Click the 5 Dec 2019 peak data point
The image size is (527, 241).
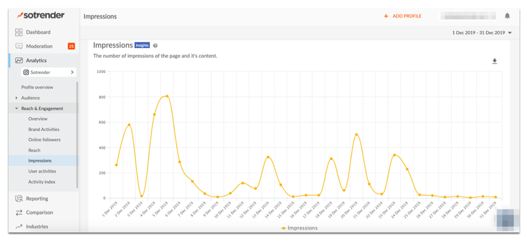point(167,96)
